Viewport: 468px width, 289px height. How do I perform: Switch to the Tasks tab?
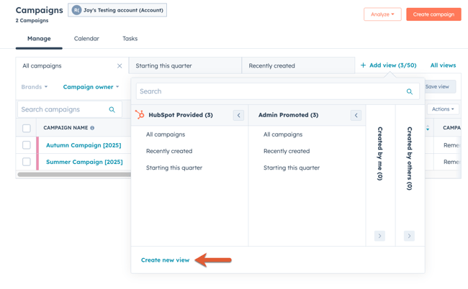pyautogui.click(x=130, y=39)
